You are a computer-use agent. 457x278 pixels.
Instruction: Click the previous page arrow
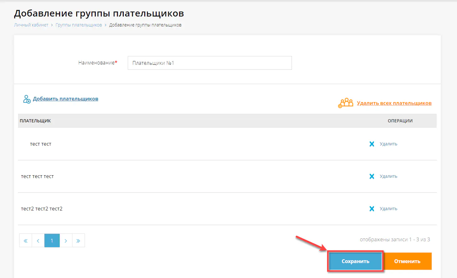(38, 240)
